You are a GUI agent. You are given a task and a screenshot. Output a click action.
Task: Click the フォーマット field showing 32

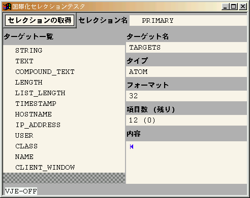186,96
